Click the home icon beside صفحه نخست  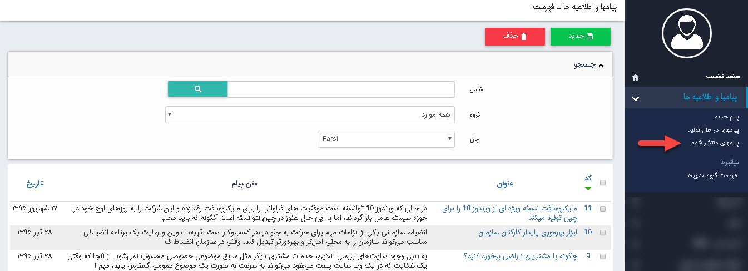[x=636, y=77]
